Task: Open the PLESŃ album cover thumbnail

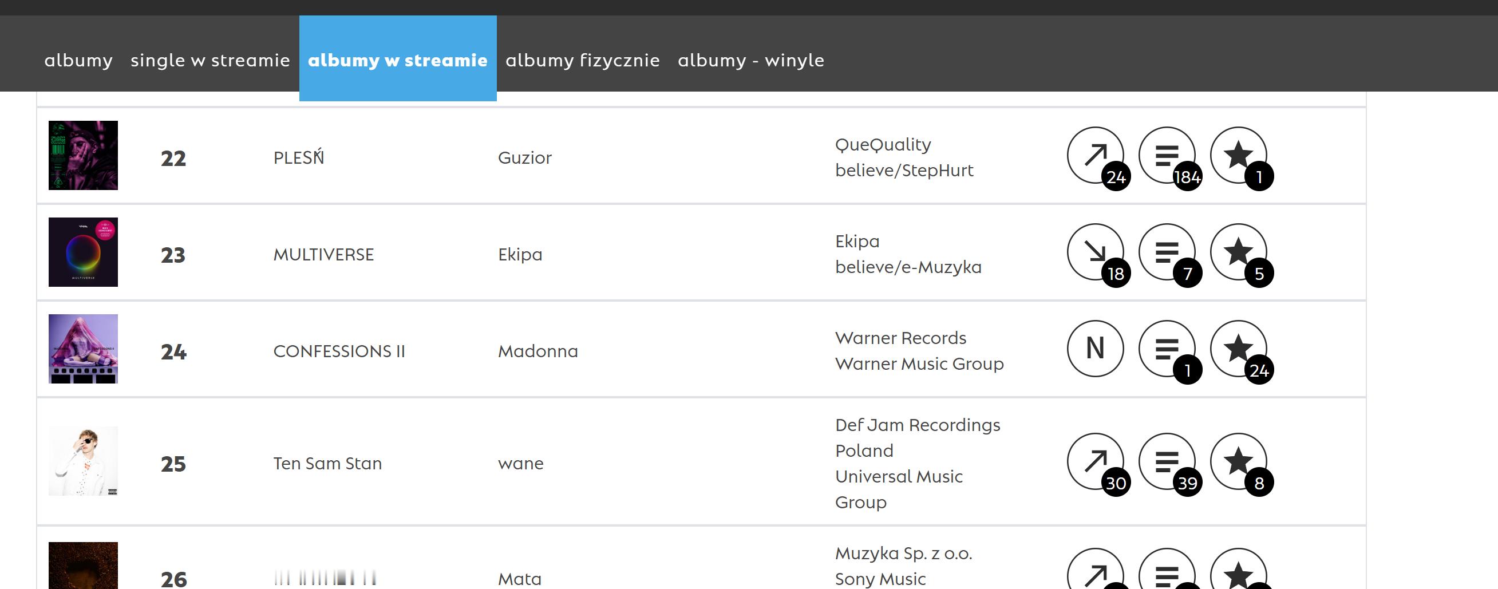Action: (x=83, y=155)
